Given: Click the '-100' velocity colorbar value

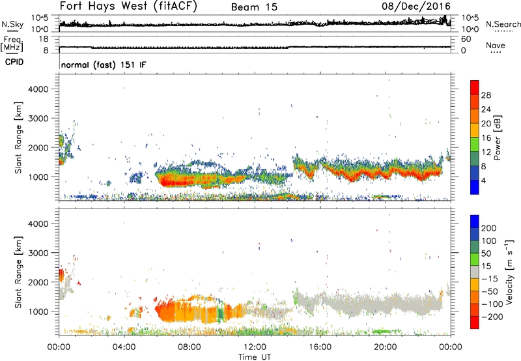Looking at the screenshot, I should tap(491, 304).
